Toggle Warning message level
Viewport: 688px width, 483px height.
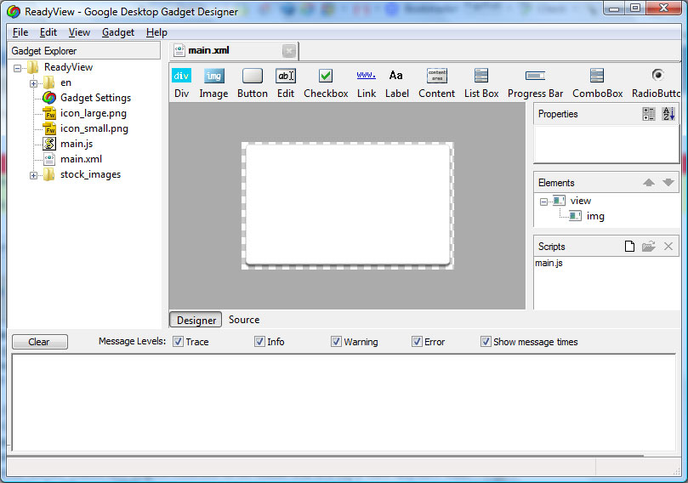pyautogui.click(x=336, y=341)
